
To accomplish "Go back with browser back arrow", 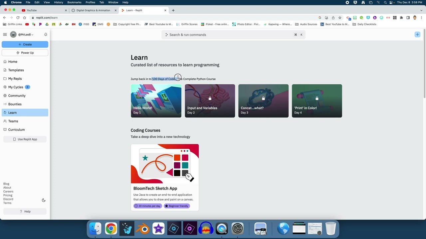I will tap(5, 18).
